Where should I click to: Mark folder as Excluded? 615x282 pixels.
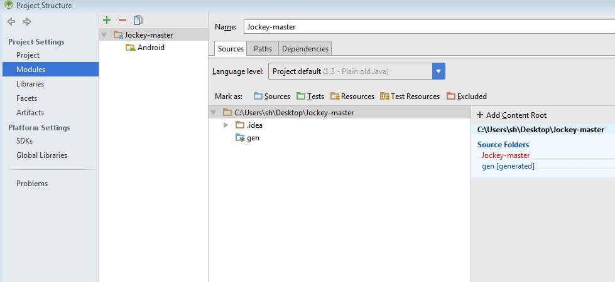pyautogui.click(x=467, y=97)
